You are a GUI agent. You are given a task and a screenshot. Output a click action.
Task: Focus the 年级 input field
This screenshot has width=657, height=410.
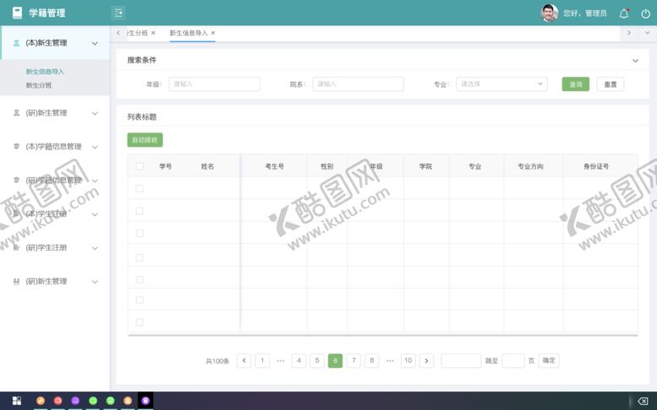pos(214,84)
